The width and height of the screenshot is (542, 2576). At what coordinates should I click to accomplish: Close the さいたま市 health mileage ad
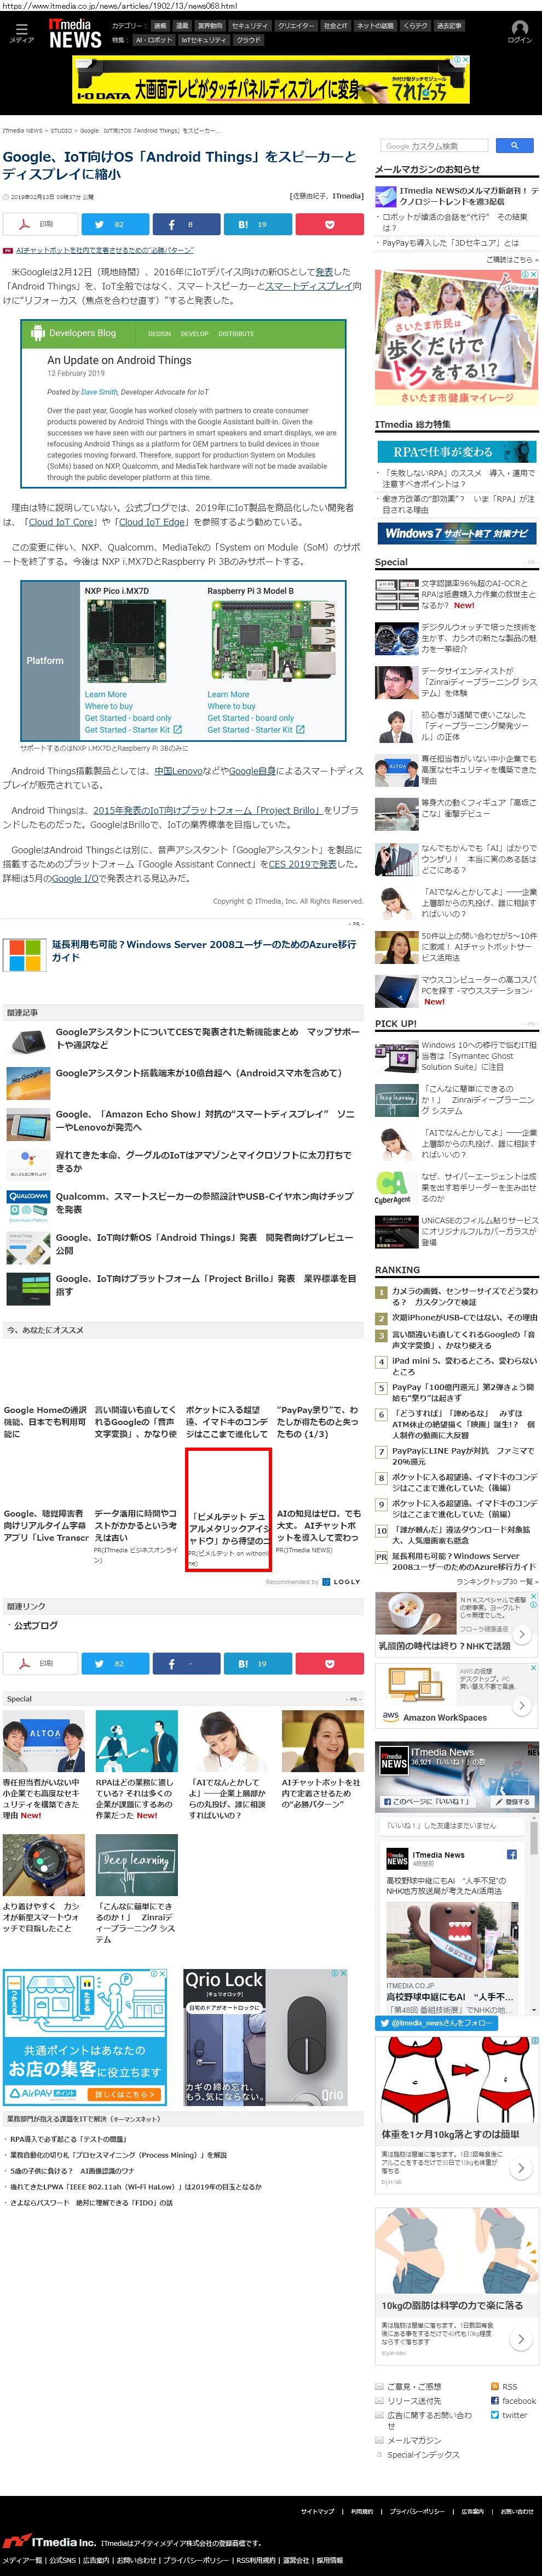(534, 274)
